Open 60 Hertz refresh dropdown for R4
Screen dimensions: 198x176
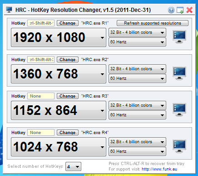pos(137,151)
